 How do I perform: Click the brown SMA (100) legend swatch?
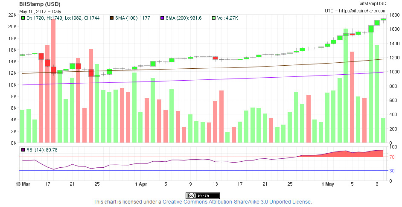(112, 18)
